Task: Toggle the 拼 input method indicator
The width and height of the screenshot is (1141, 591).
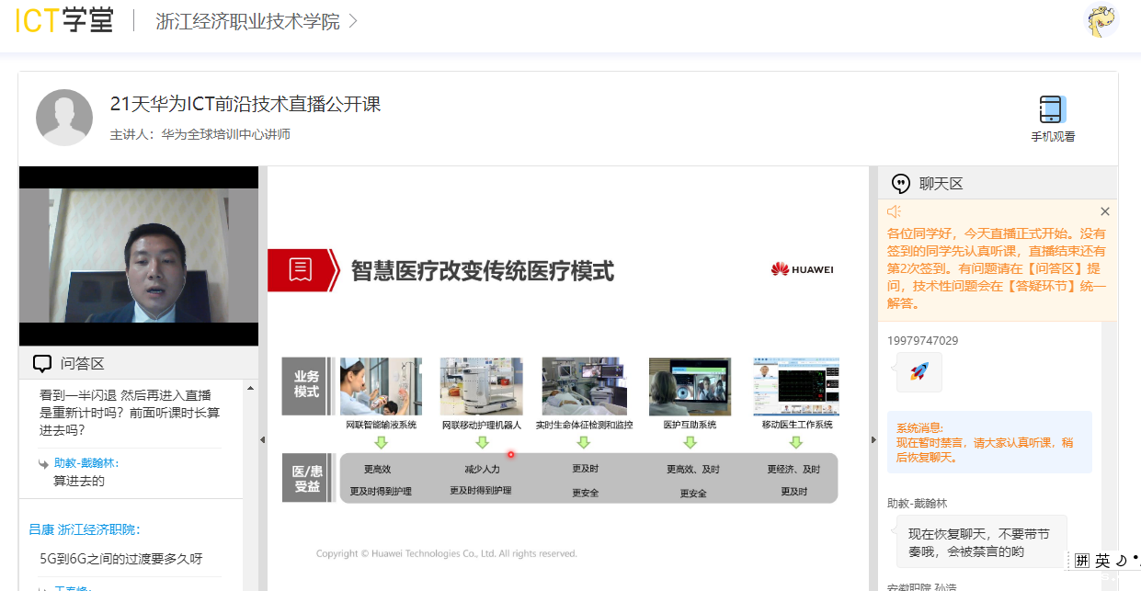Action: 1082,561
